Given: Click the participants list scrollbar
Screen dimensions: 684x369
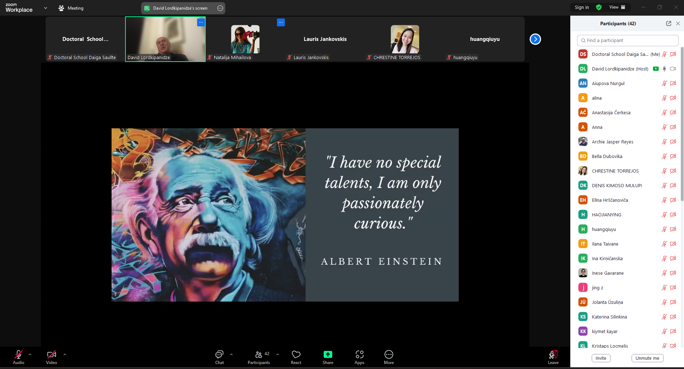Looking at the screenshot, I should point(682,125).
